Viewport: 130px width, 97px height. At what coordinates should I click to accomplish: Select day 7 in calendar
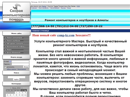pyautogui.click(x=14, y=95)
